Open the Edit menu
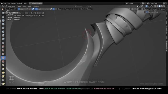The width and height of the screenshot is (168, 94). (x=9, y=3)
